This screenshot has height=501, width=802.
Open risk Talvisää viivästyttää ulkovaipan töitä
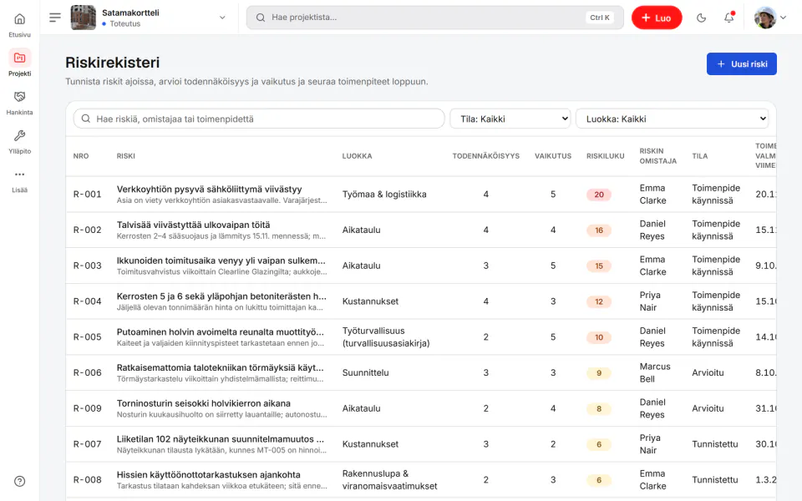coord(193,225)
